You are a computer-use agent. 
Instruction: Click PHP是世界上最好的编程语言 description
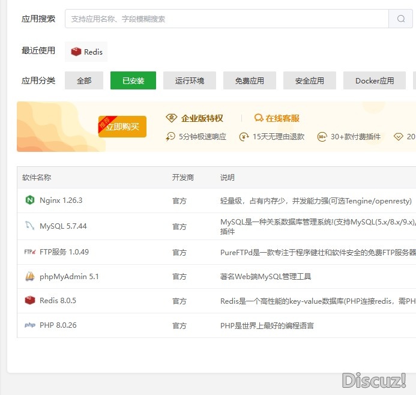click(267, 325)
